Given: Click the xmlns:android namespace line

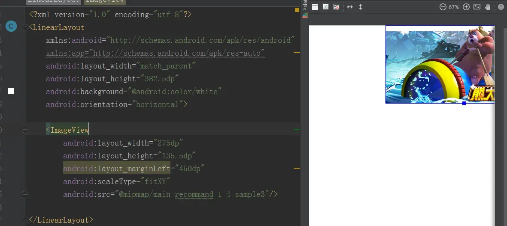Looking at the screenshot, I should point(170,40).
